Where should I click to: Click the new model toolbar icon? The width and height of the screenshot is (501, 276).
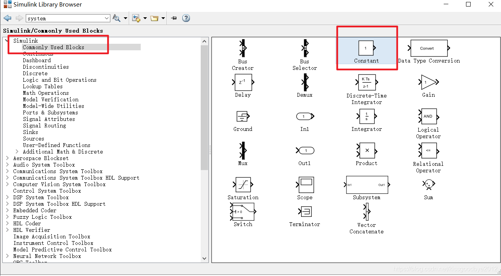(x=136, y=18)
